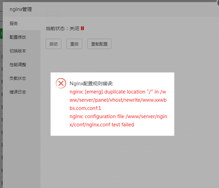View the 错误日志 tab
The height and width of the screenshot is (188, 219).
pos(22,92)
